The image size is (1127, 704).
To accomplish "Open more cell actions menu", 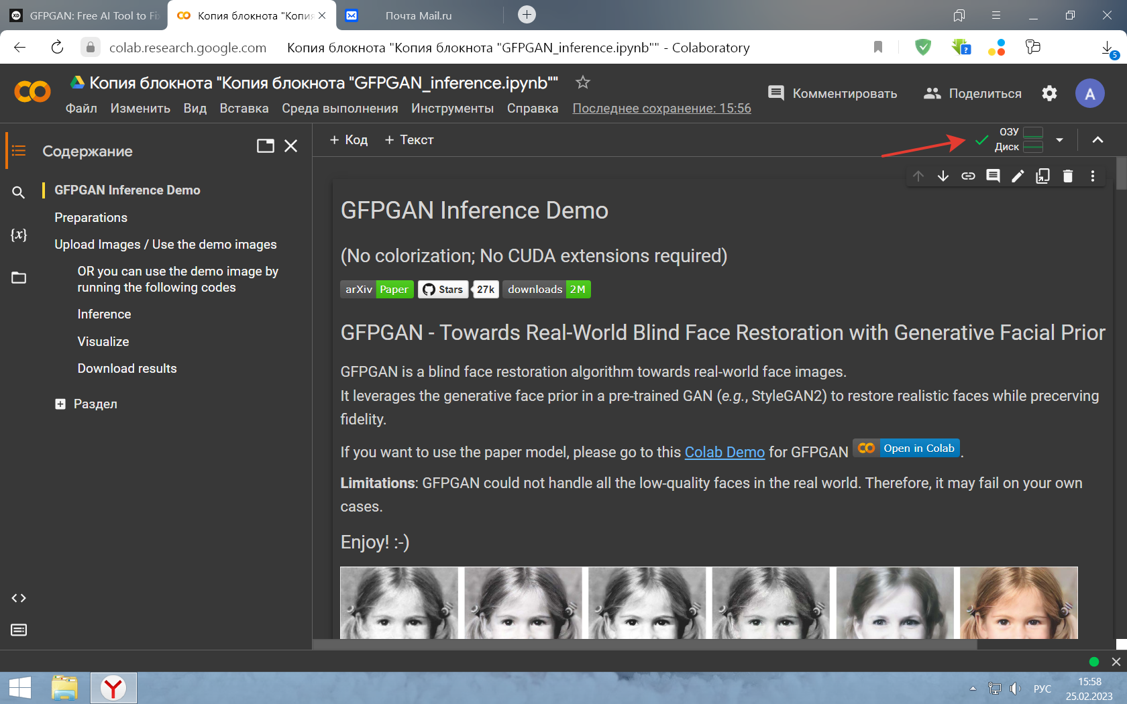I will coord(1093,176).
